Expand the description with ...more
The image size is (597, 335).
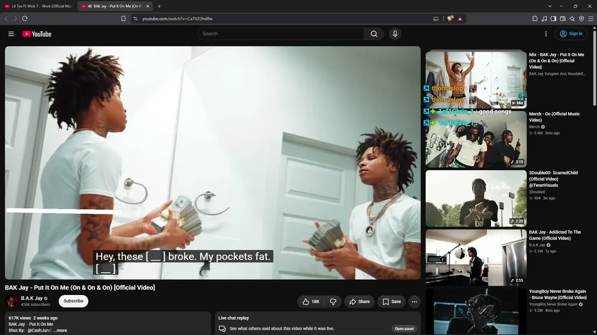click(60, 330)
